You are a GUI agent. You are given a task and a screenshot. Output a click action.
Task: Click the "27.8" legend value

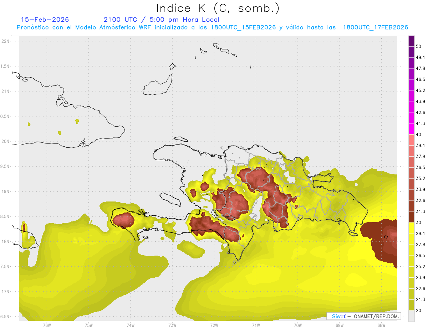(x=421, y=245)
